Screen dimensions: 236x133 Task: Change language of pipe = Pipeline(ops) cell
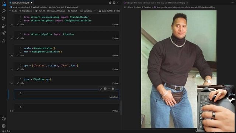coord(115,83)
